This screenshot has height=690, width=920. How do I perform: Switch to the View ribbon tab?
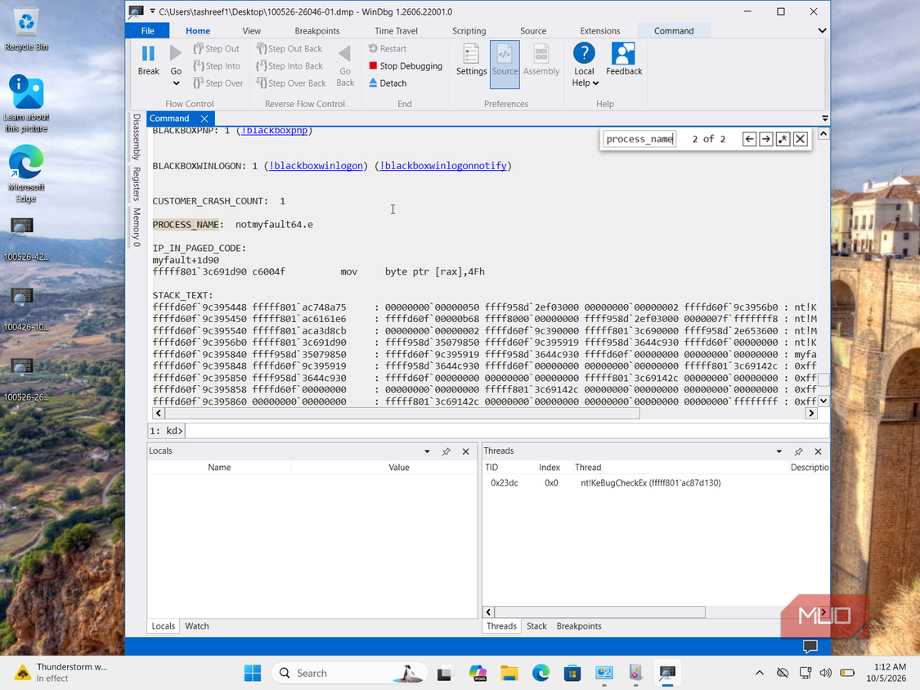click(x=252, y=30)
